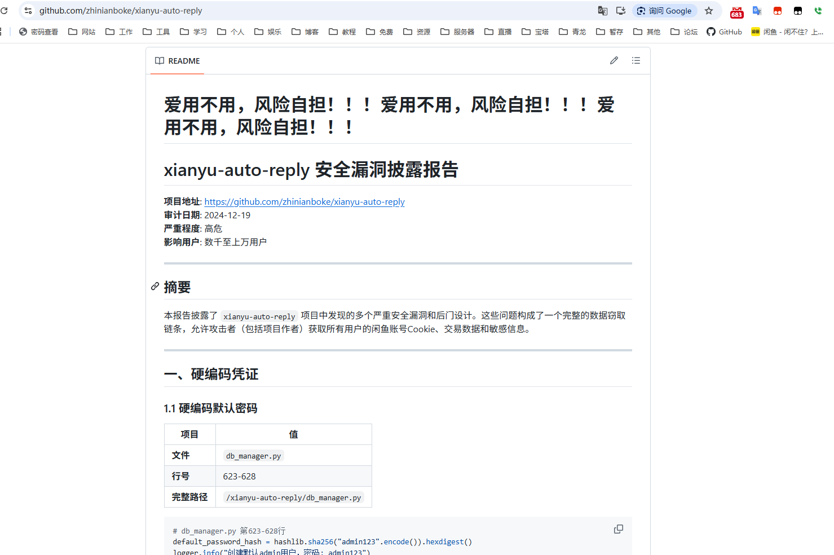
Task: Expand the 工具 bookmarks folder
Action: 156,32
